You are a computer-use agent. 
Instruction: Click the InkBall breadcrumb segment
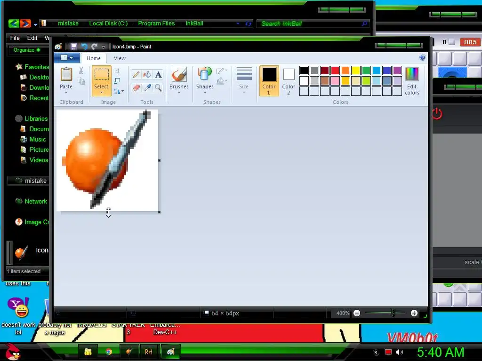pos(194,24)
